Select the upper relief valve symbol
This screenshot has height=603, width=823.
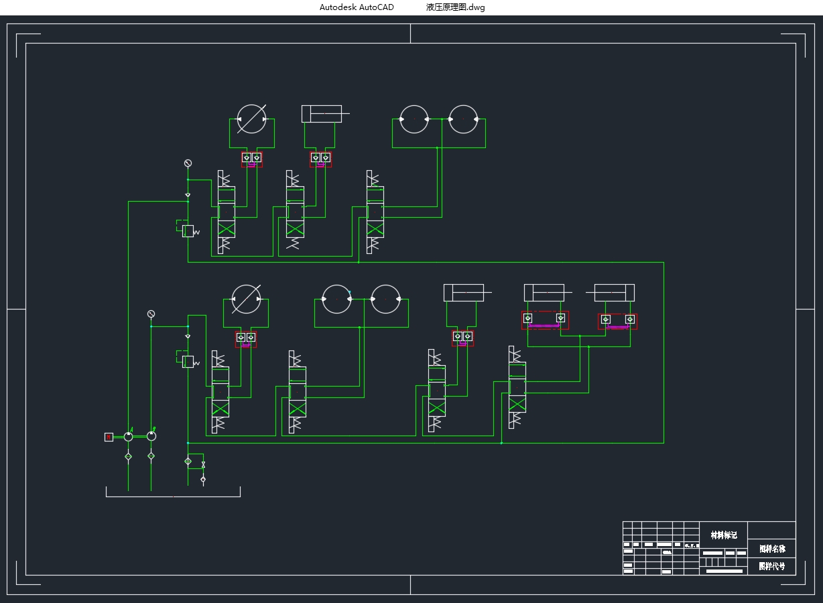point(188,231)
